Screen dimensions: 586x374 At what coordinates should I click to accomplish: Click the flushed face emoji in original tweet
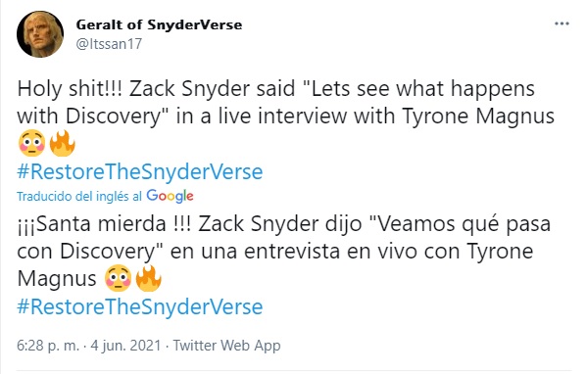click(x=31, y=143)
